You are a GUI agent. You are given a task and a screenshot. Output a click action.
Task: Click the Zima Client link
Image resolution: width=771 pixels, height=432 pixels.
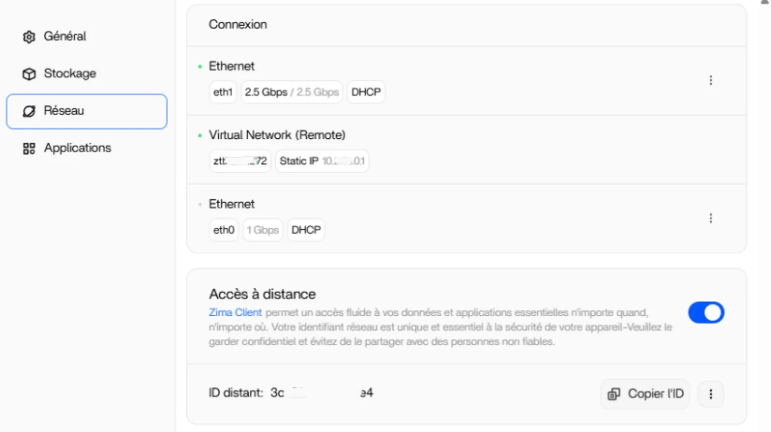(235, 312)
